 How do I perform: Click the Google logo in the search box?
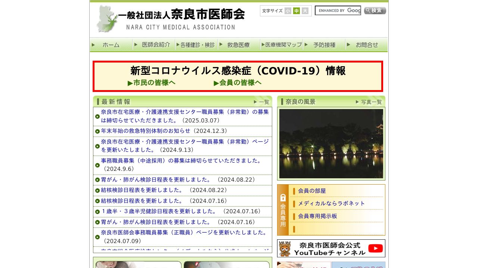(353, 10)
